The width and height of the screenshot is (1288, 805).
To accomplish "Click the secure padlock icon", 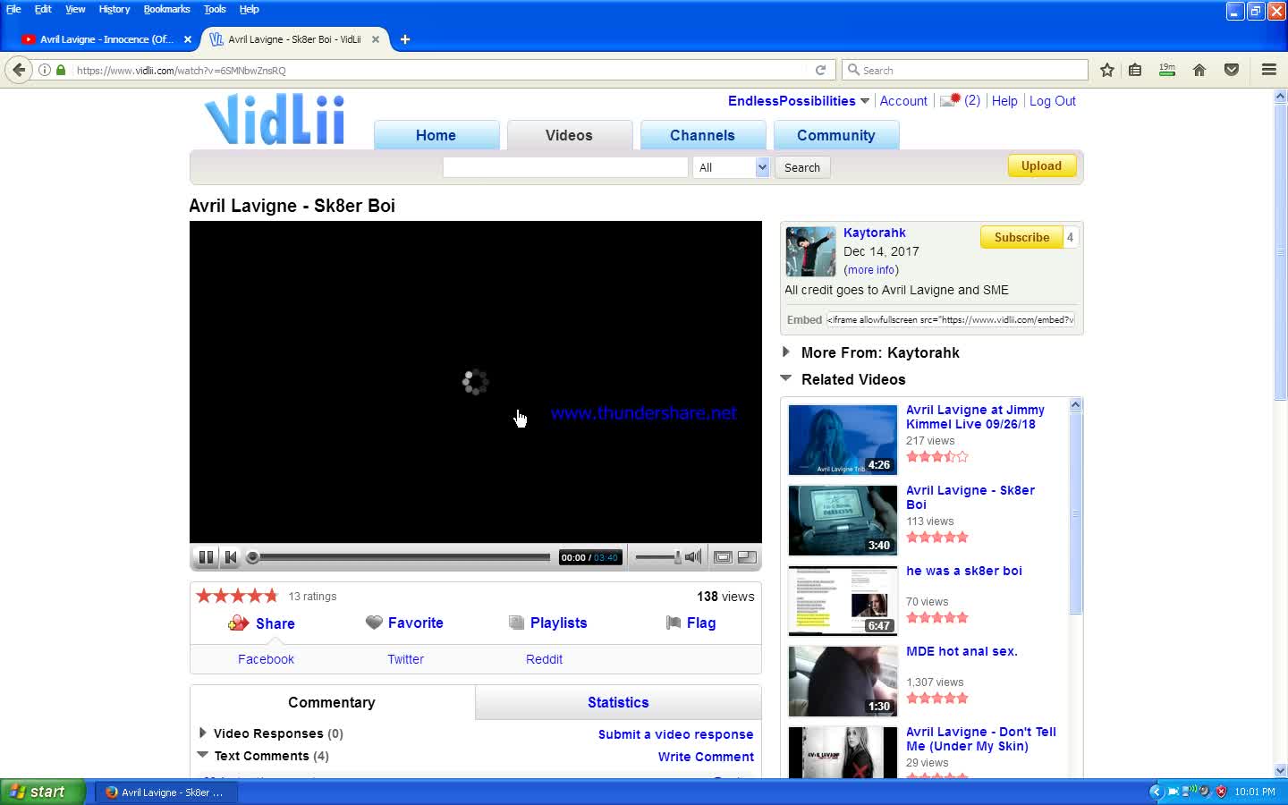I will 61,70.
